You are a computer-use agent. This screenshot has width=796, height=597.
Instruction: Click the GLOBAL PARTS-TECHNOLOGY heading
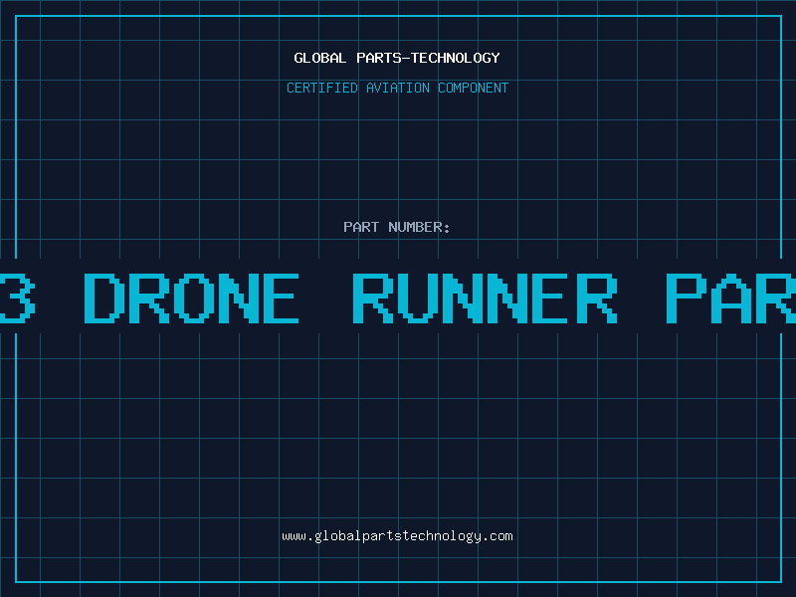[x=397, y=58]
